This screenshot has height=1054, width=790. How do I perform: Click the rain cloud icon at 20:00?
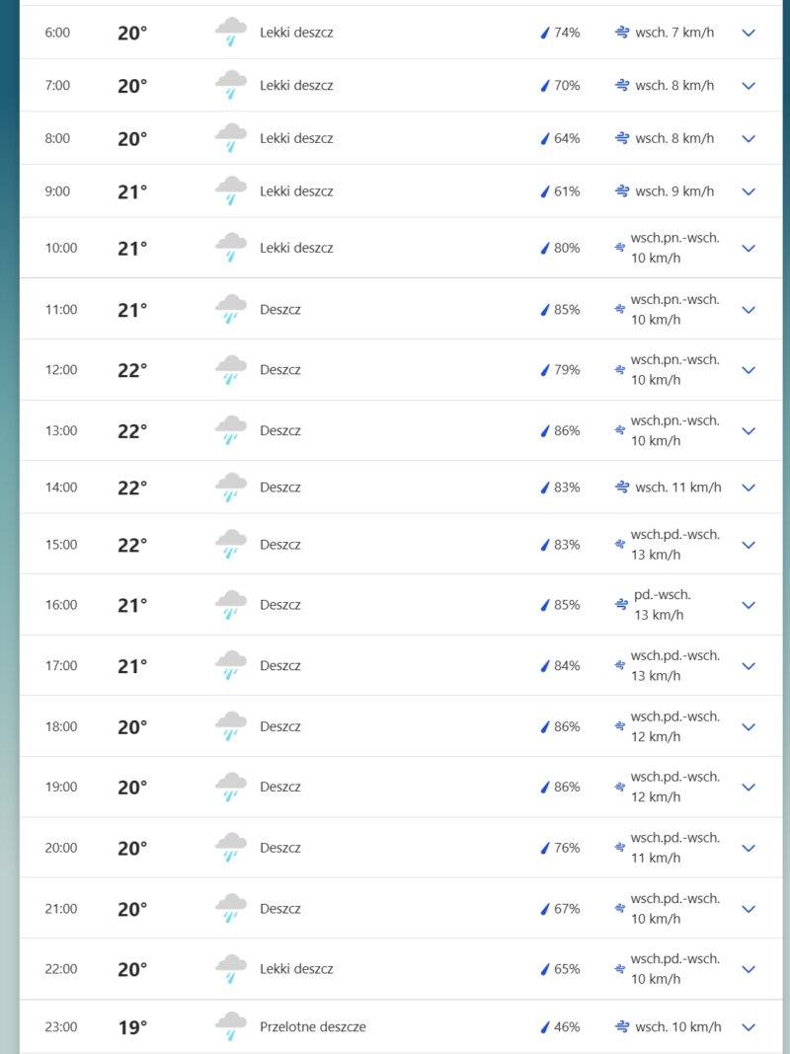[x=231, y=849]
